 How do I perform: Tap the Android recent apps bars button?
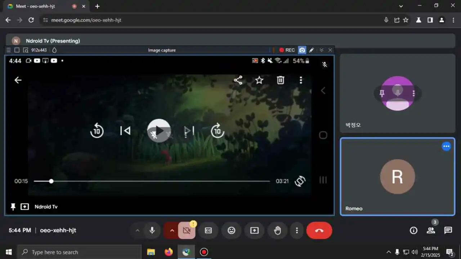pos(323,180)
